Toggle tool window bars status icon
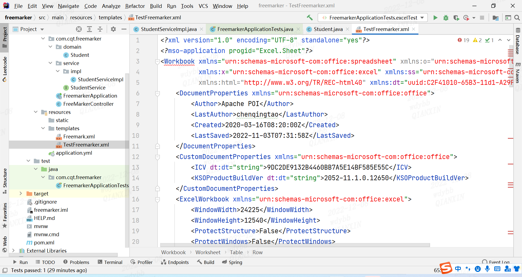 tap(5, 270)
